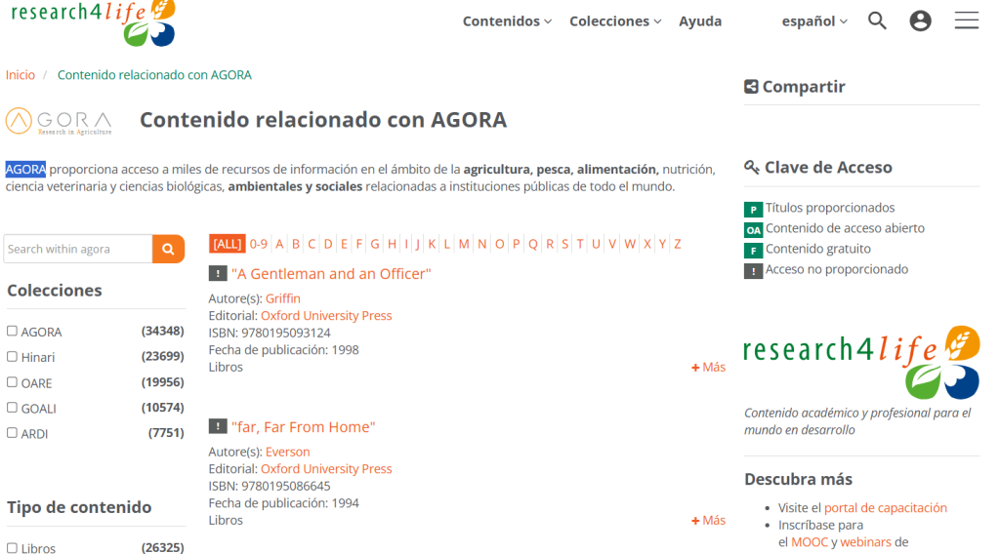Expand the Colecciones dropdown menu
Screen dimensions: 1000x554
(x=615, y=21)
